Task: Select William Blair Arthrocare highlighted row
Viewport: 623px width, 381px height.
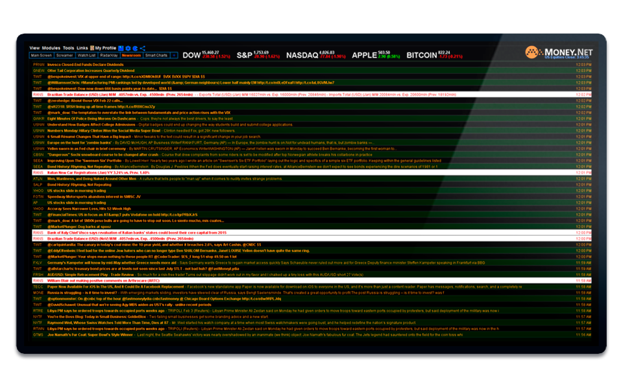Action: tap(312, 281)
